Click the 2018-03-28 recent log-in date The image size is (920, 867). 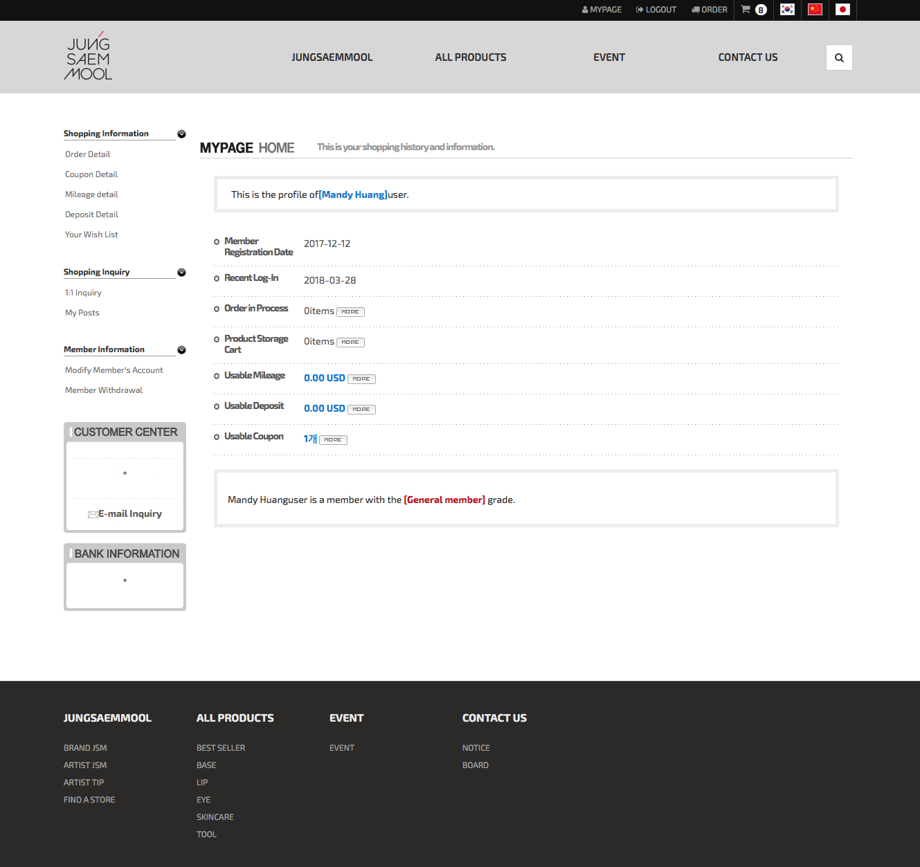330,280
